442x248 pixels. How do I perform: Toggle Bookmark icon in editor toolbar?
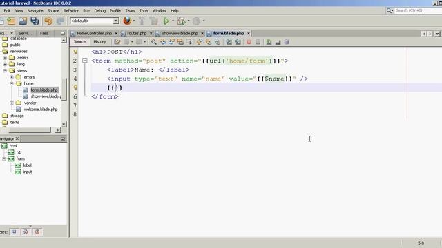218,42
